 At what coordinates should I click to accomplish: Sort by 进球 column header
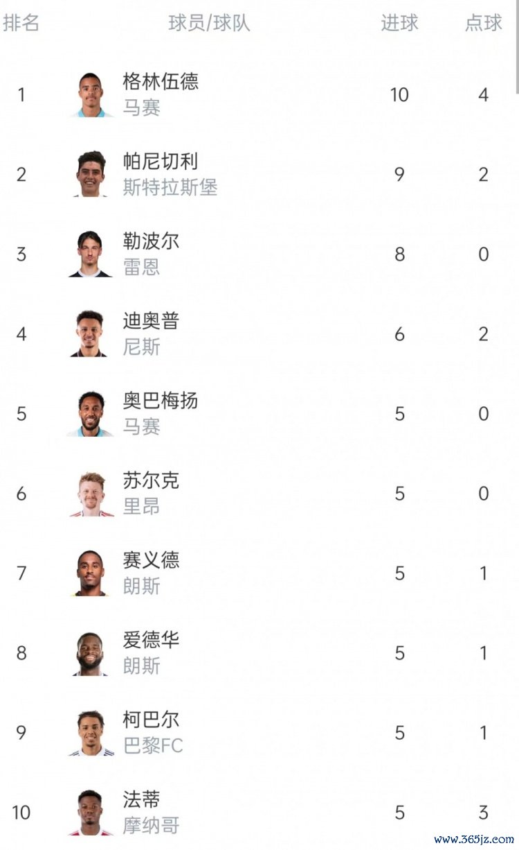[x=399, y=23]
